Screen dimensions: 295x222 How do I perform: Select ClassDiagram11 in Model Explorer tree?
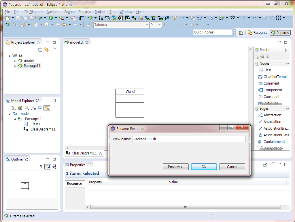43,129
